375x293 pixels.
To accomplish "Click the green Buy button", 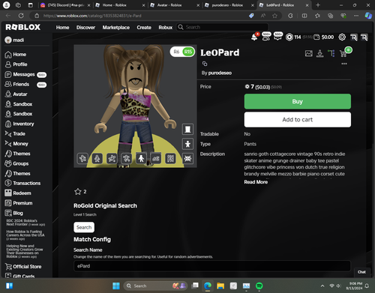I will point(298,101).
